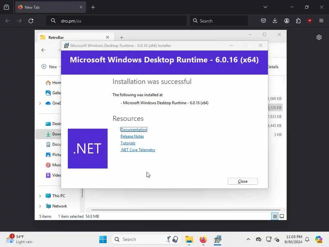Open the Pocket save icon

263,21
